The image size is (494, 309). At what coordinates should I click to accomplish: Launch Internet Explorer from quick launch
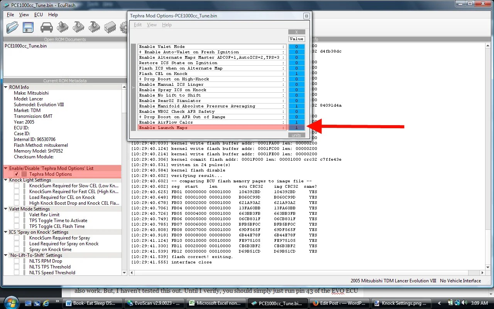tap(46, 303)
